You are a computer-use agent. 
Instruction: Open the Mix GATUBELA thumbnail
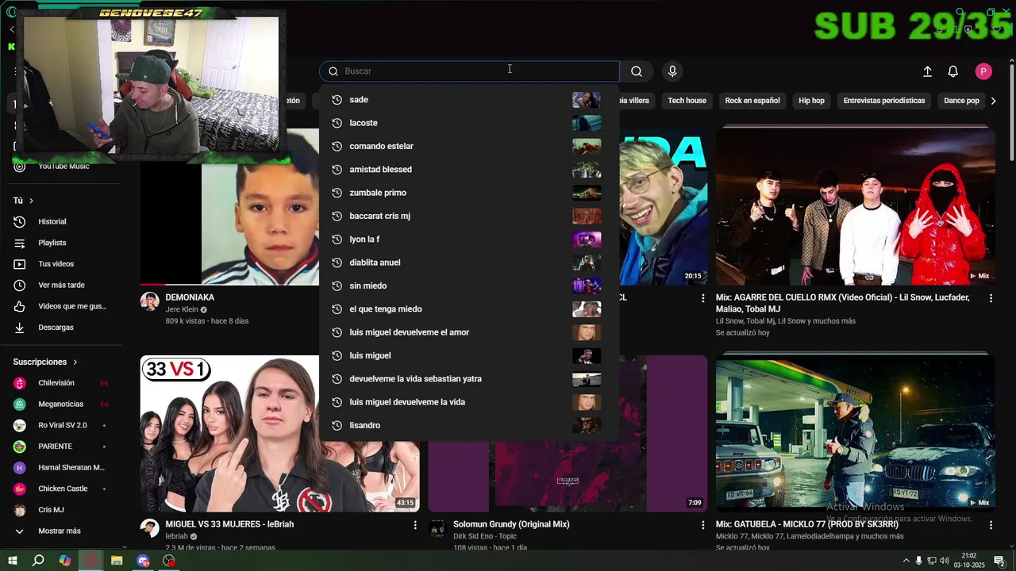click(855, 433)
